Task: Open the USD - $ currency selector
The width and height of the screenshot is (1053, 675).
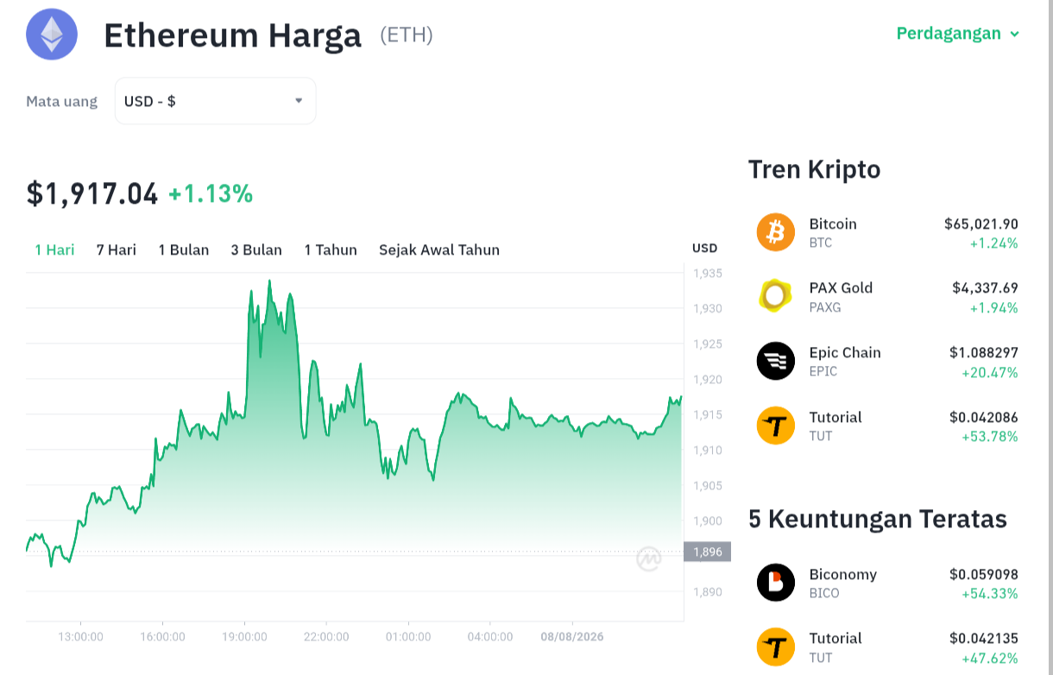Action: tap(215, 101)
